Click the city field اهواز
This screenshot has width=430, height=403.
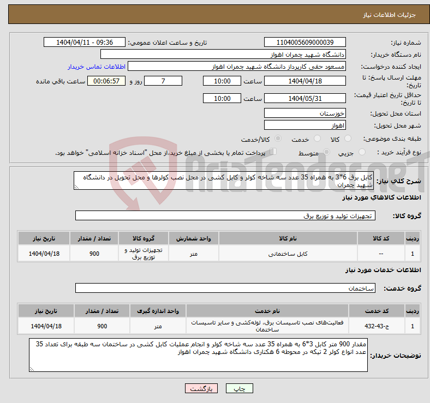(x=304, y=125)
